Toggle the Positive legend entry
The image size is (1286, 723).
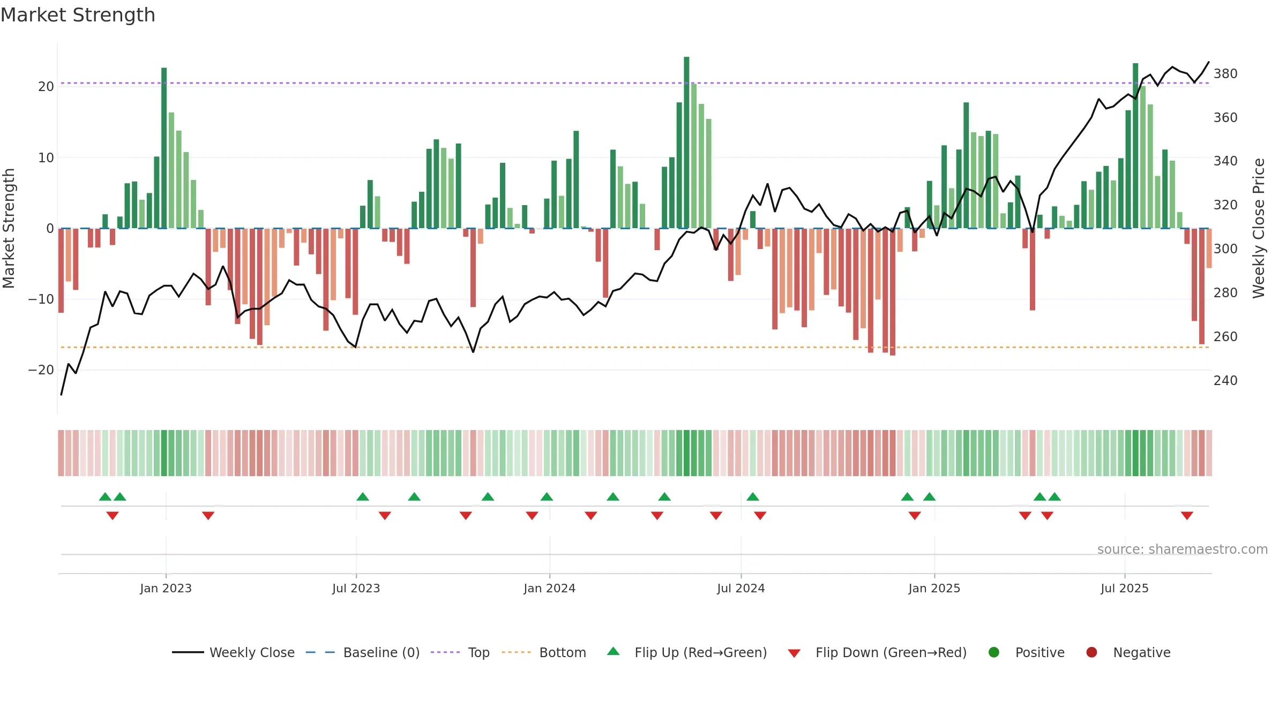click(1026, 652)
